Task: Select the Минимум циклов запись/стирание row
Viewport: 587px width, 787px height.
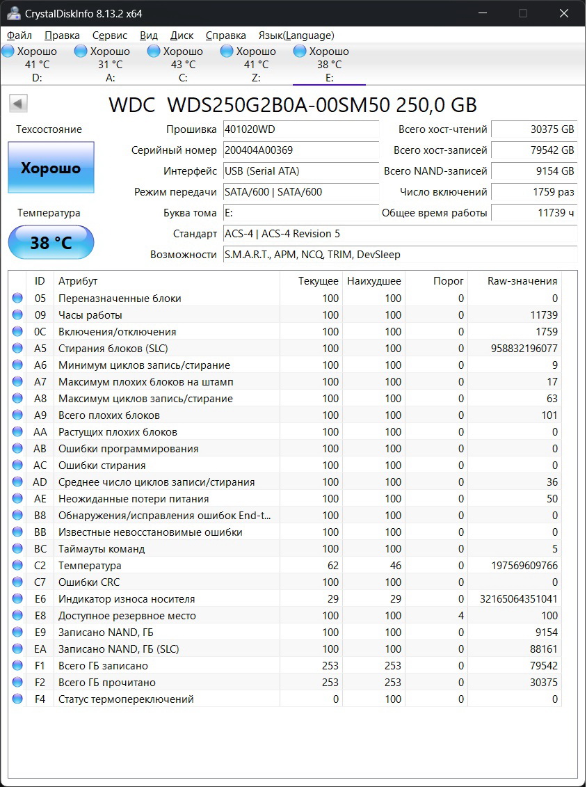Action: [285, 365]
